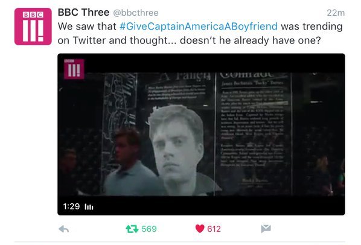Open the BBC Three profile avatar
Image resolution: width=361 pixels, height=245 pixels.
33,26
